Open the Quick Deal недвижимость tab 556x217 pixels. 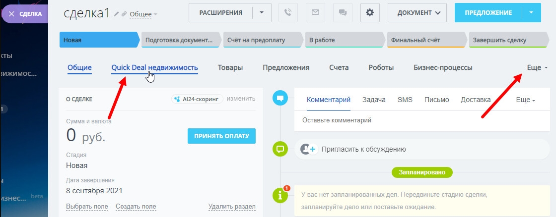pyautogui.click(x=154, y=67)
